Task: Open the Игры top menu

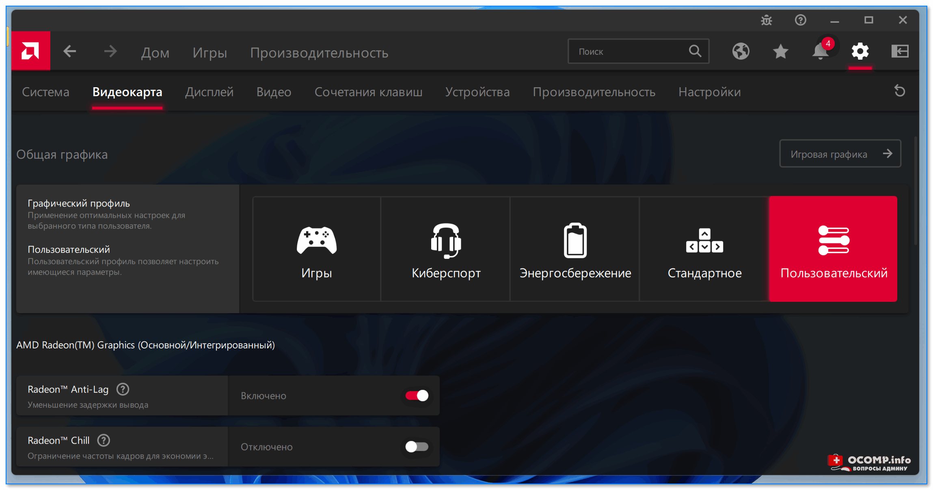Action: pos(209,53)
